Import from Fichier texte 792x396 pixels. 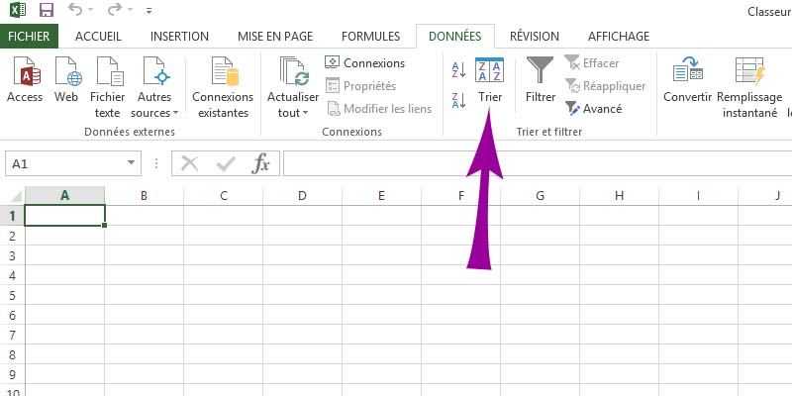click(108, 87)
